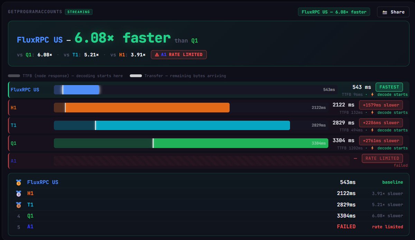Click the lightning icon in FluxRPC US decode starts
The width and height of the screenshot is (415, 240).
pos(372,95)
